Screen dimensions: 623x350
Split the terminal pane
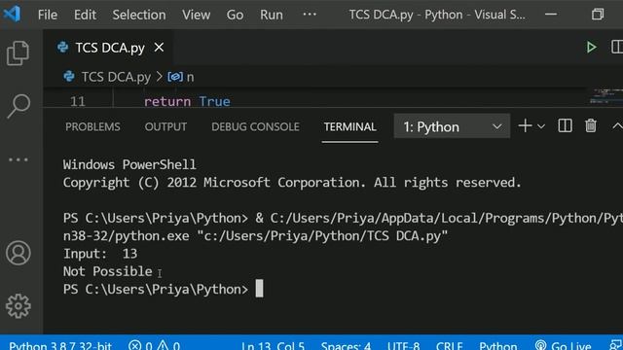565,126
